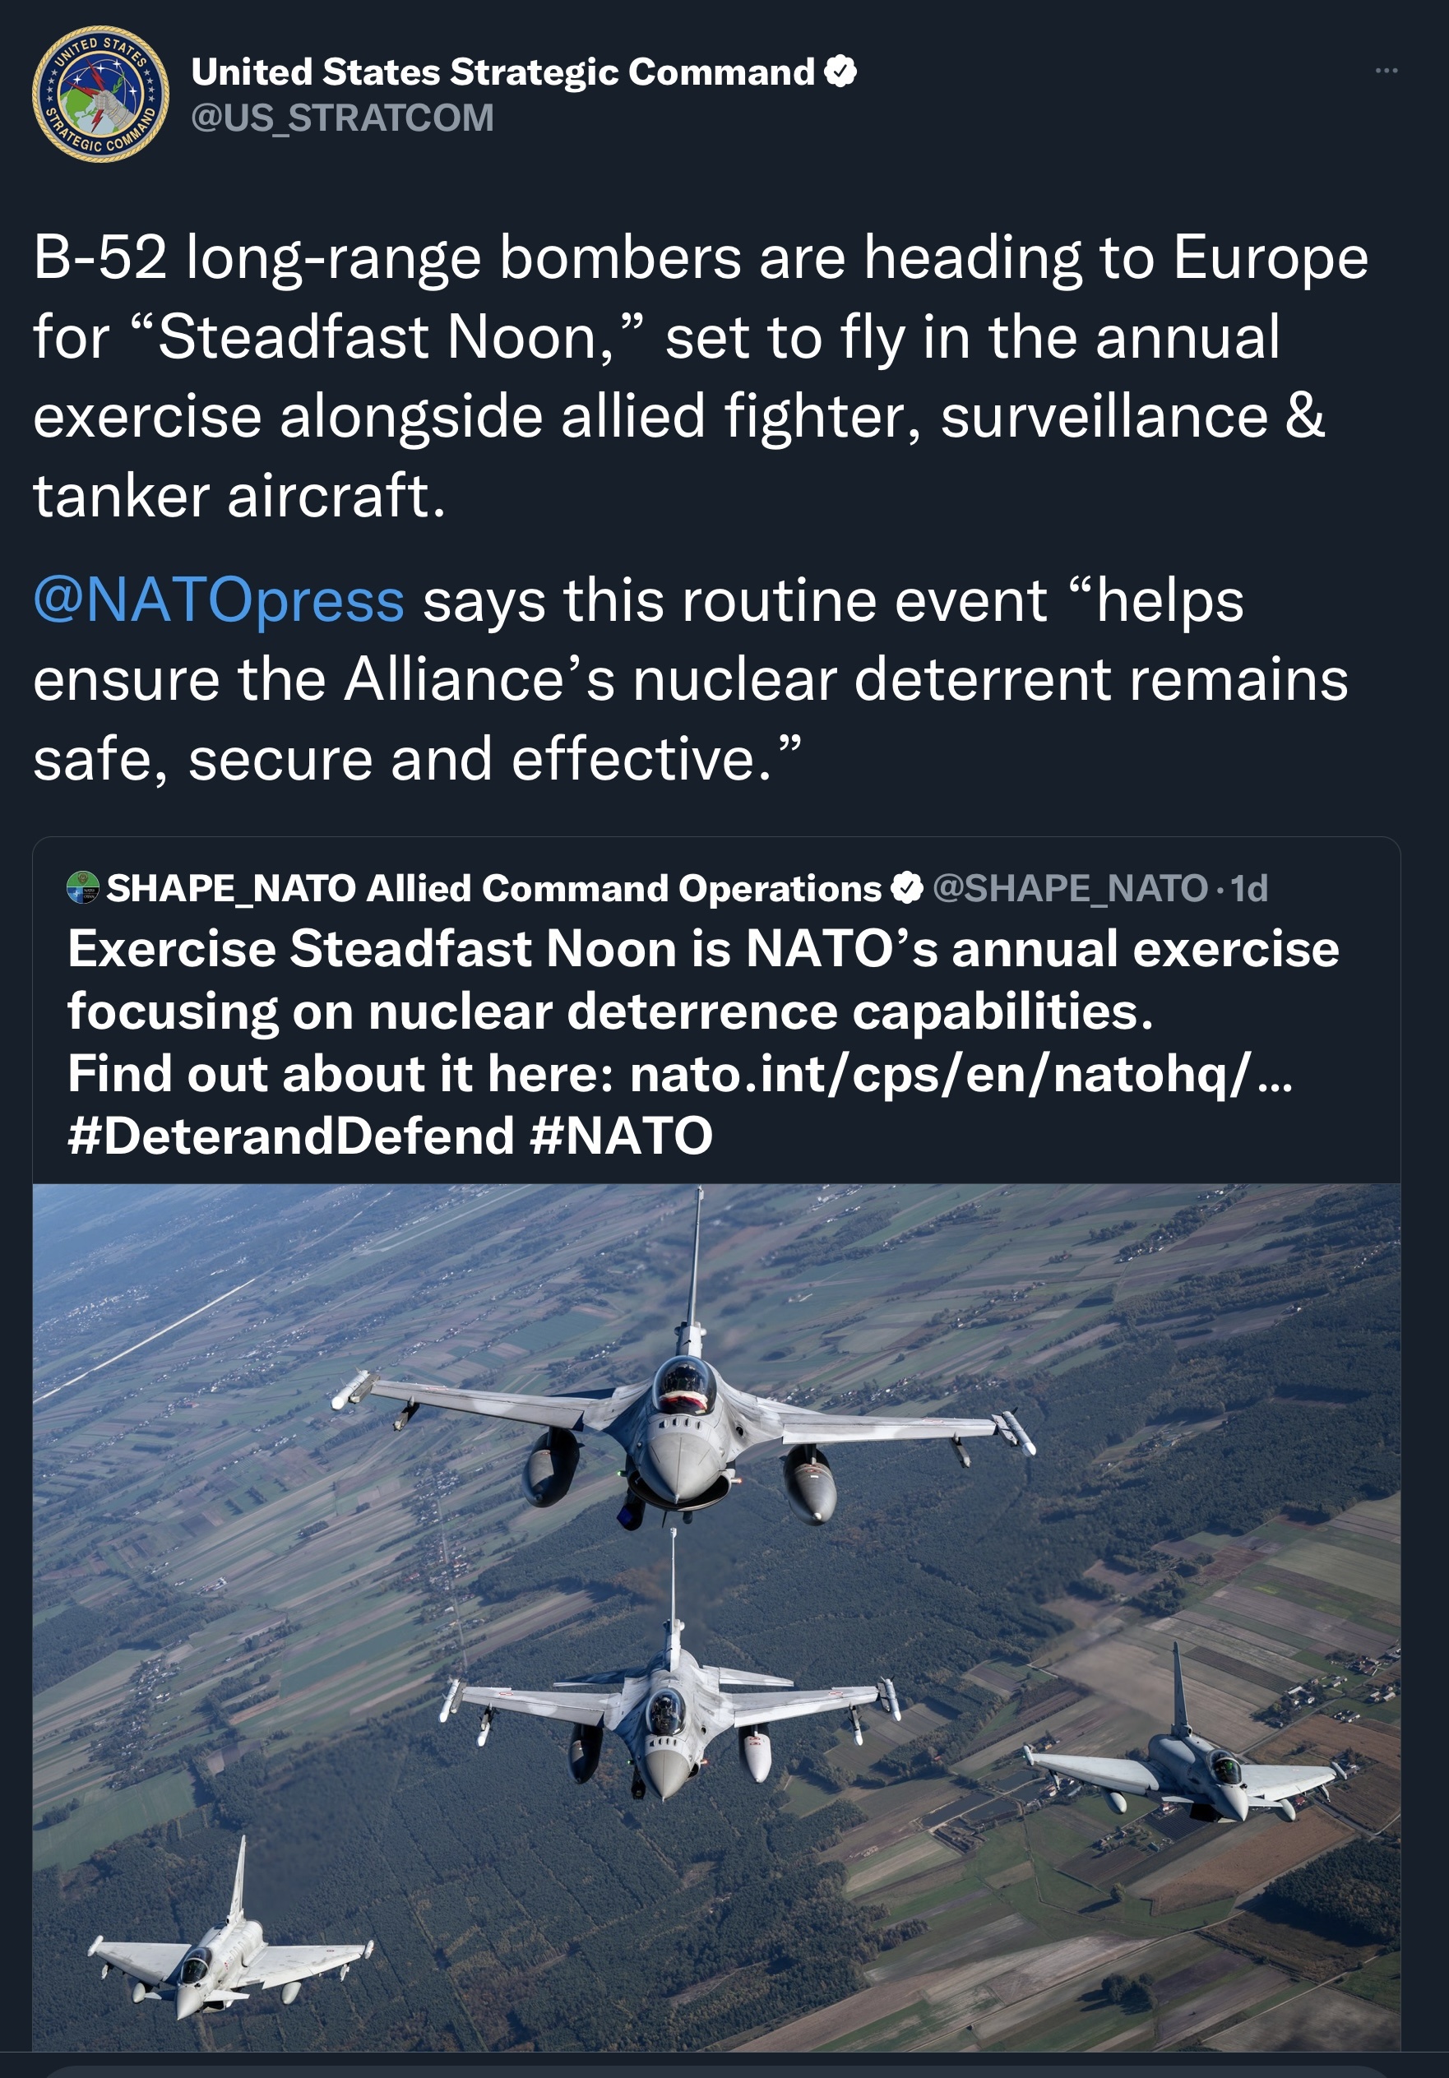Viewport: 1449px width, 2078px height.
Task: Open the @SHAPE_NATO handle in quoted tweet
Action: pos(1070,889)
